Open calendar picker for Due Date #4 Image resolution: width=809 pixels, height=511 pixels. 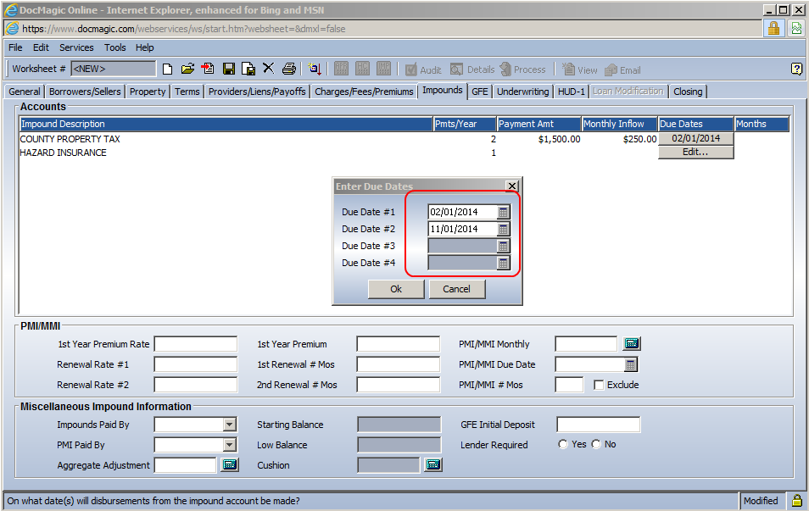[x=504, y=263]
